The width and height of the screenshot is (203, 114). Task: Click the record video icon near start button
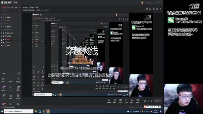[145, 101]
